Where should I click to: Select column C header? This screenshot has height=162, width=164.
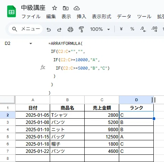102,100
